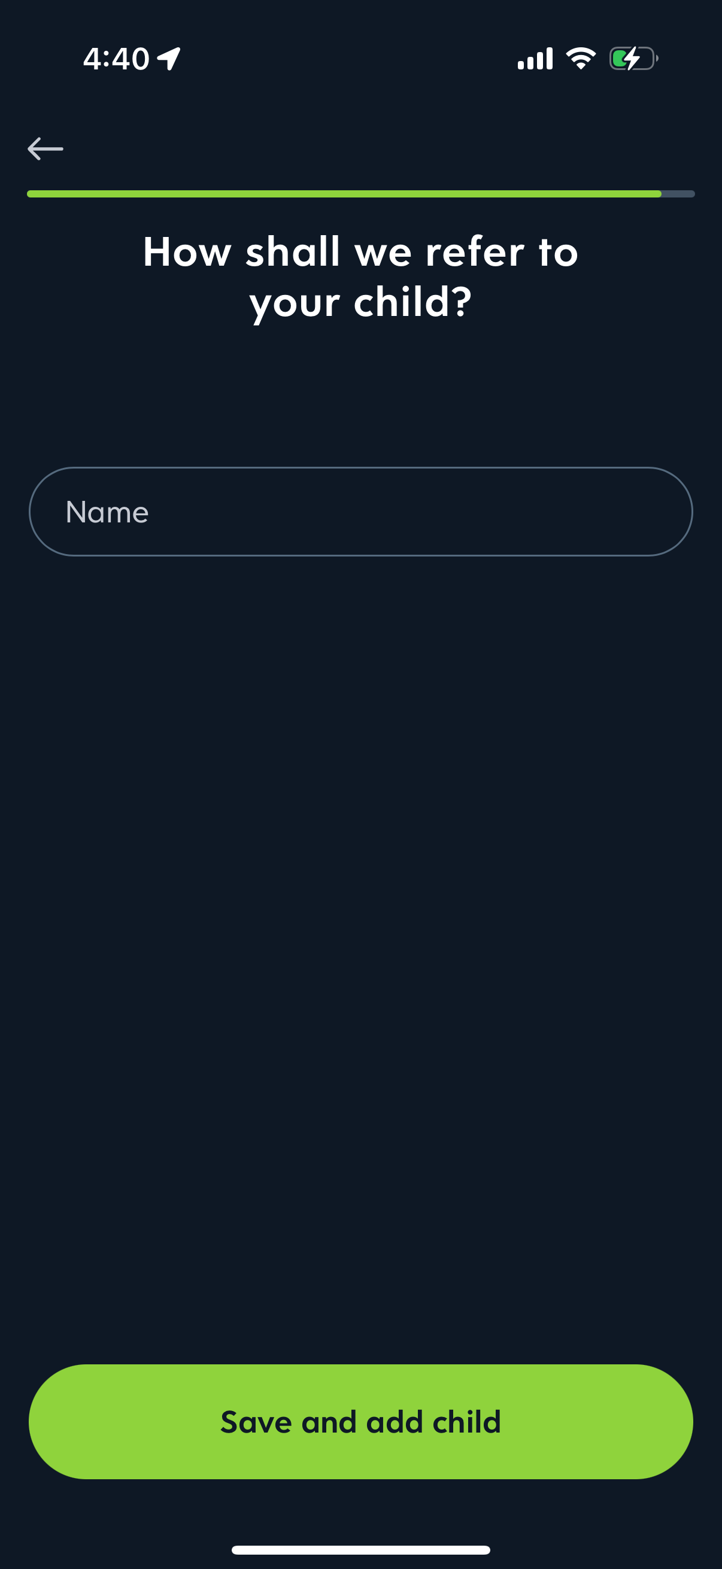
Task: Tap the word "Save" on the green button
Action: 256,1422
